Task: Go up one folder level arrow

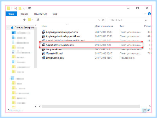Action: click(24, 20)
